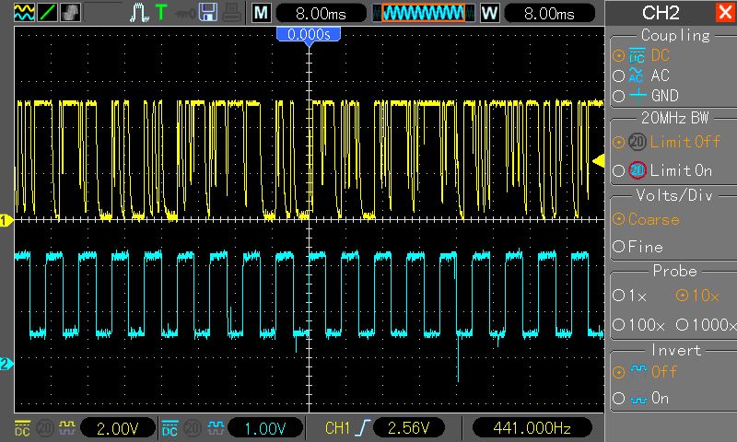Screen dimensions: 737x442
Task: Click the CH2 1.00V scale readout
Action: point(265,428)
